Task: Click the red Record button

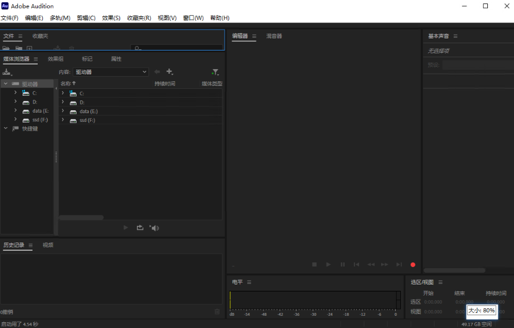Action: [x=413, y=265]
